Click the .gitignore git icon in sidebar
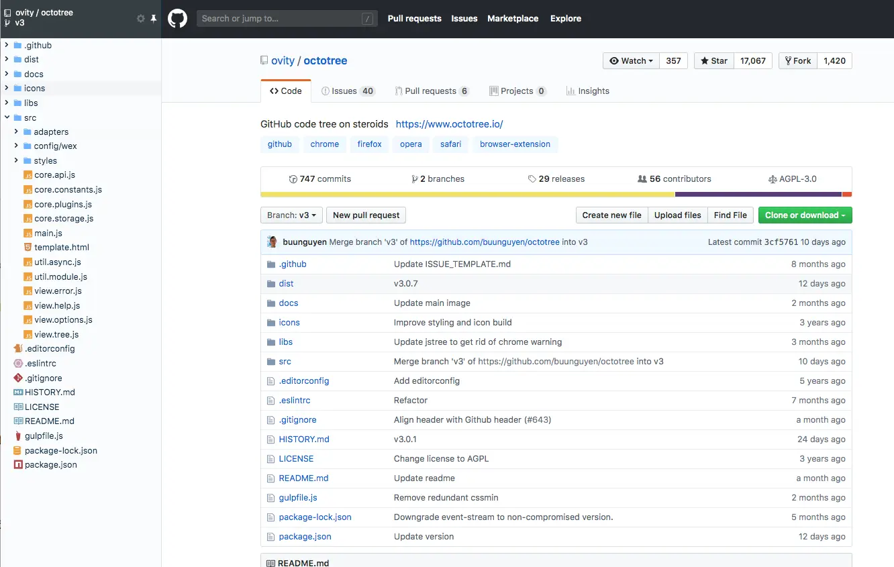Screen dimensions: 894x567 (19, 378)
